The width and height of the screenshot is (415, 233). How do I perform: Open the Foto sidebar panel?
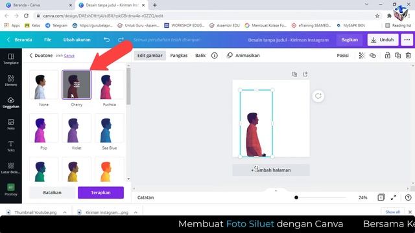(x=11, y=124)
